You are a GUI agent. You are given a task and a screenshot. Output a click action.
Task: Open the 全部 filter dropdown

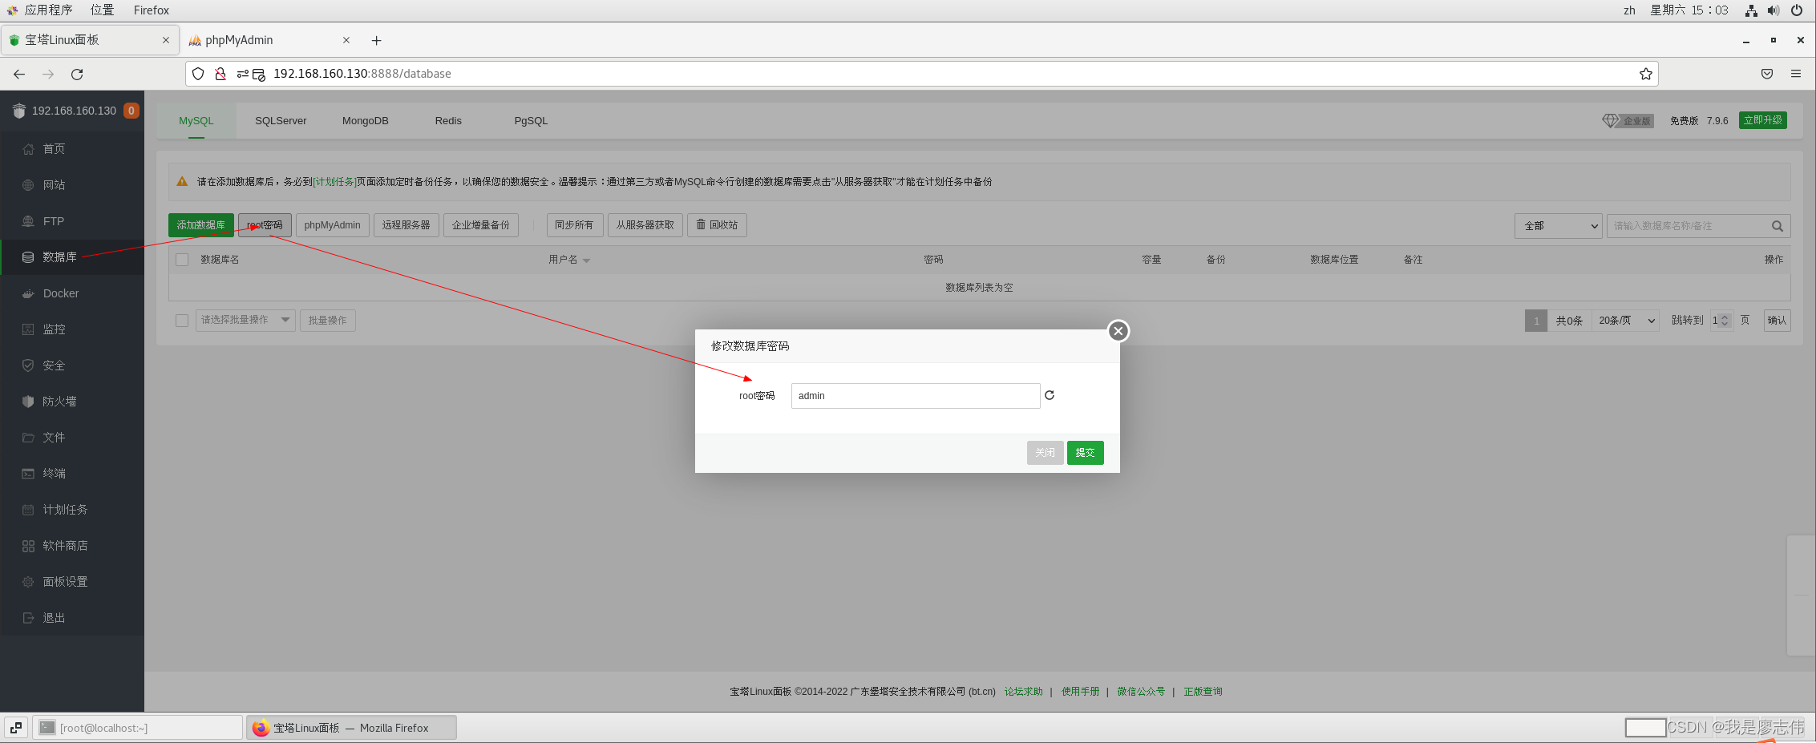coord(1558,226)
